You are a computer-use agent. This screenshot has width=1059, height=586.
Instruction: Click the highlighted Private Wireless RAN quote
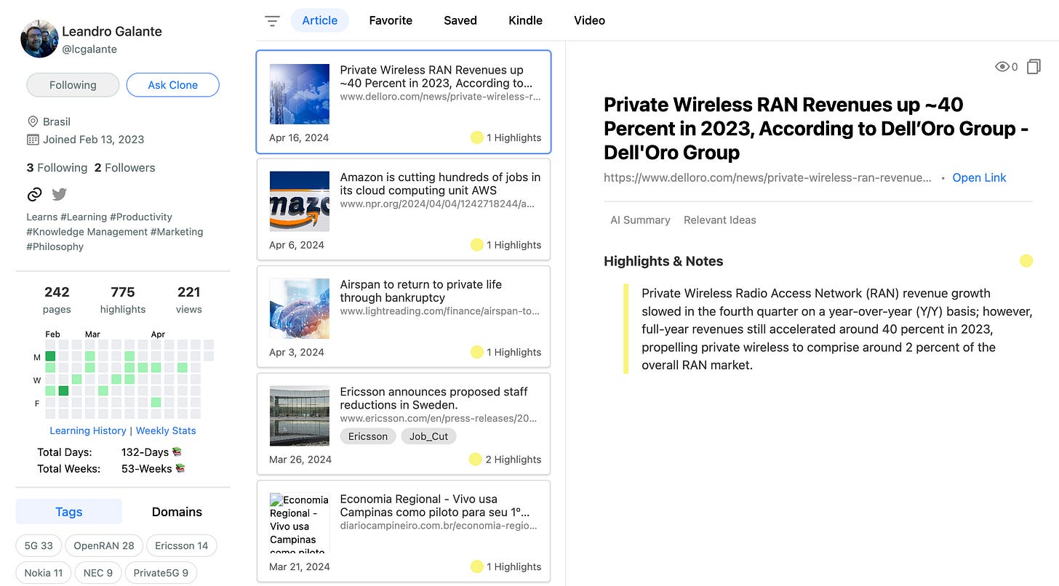(x=836, y=329)
